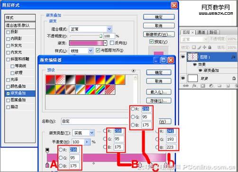Hide 图层 1 using its eye icon
Viewport: 238px width, 172px height.
point(183,57)
